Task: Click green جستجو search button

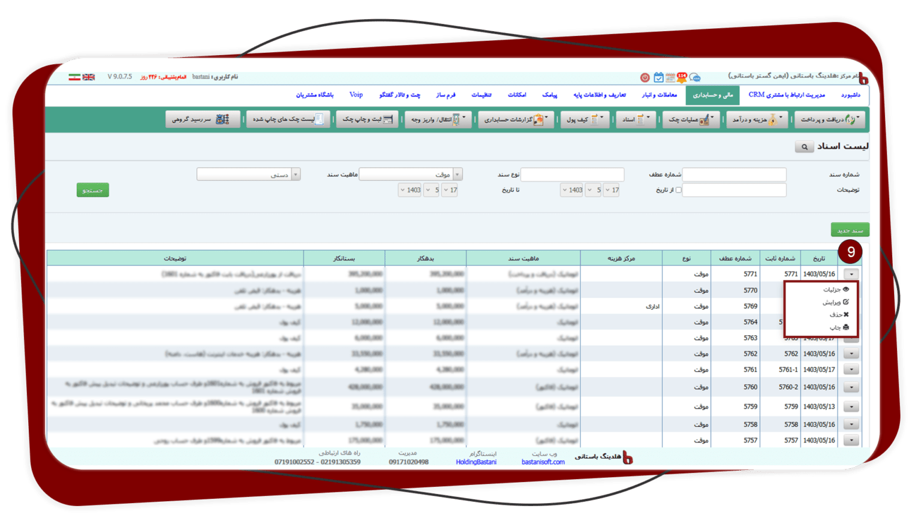Action: [x=92, y=190]
